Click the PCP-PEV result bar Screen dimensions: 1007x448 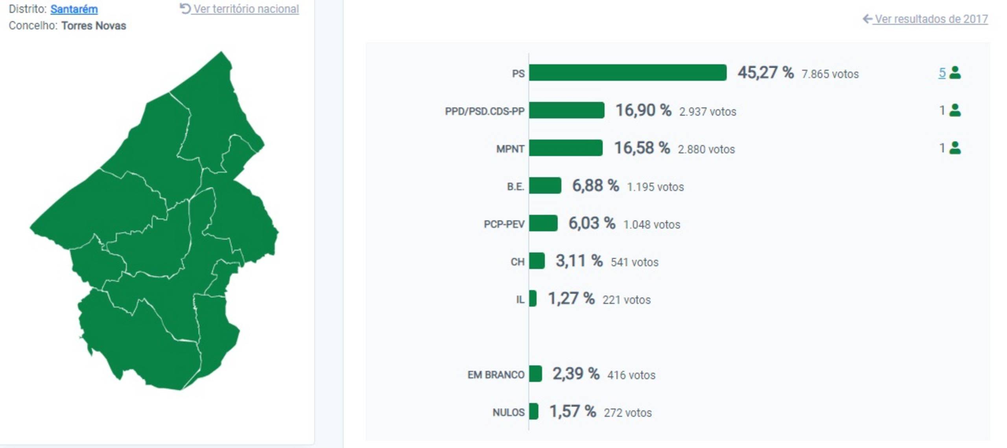(543, 223)
